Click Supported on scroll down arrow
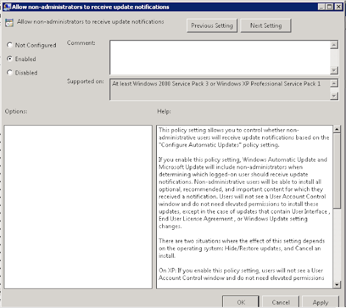This screenshot has width=346, height=308. coord(334,96)
